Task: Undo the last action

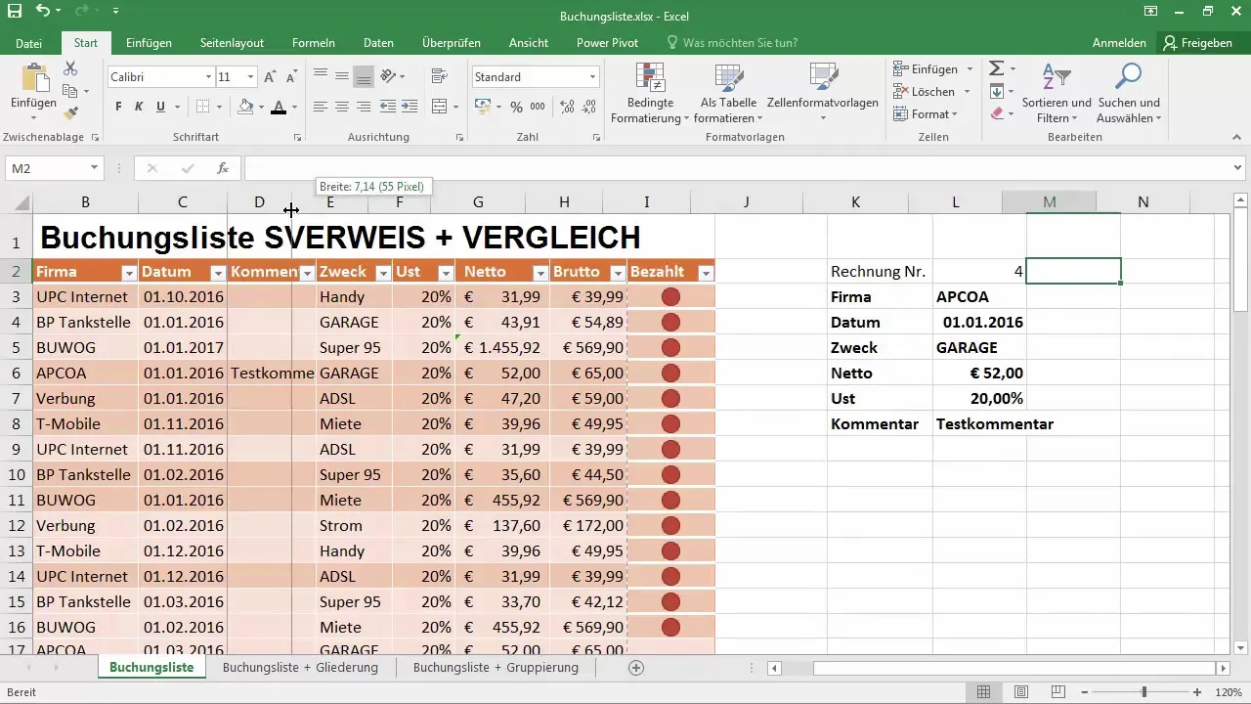Action: [x=43, y=12]
